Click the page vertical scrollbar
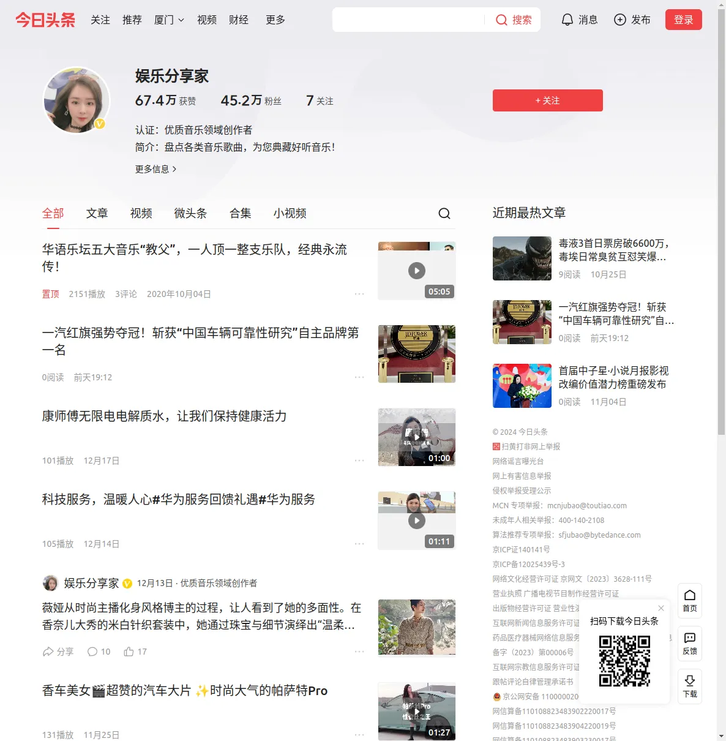This screenshot has width=726, height=741. pyautogui.click(x=721, y=220)
